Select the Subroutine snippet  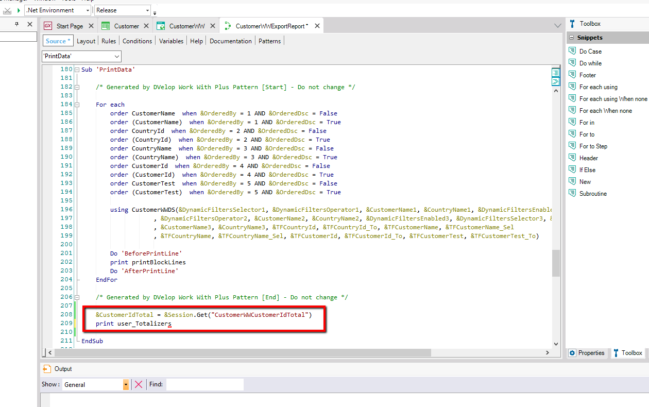pos(593,194)
